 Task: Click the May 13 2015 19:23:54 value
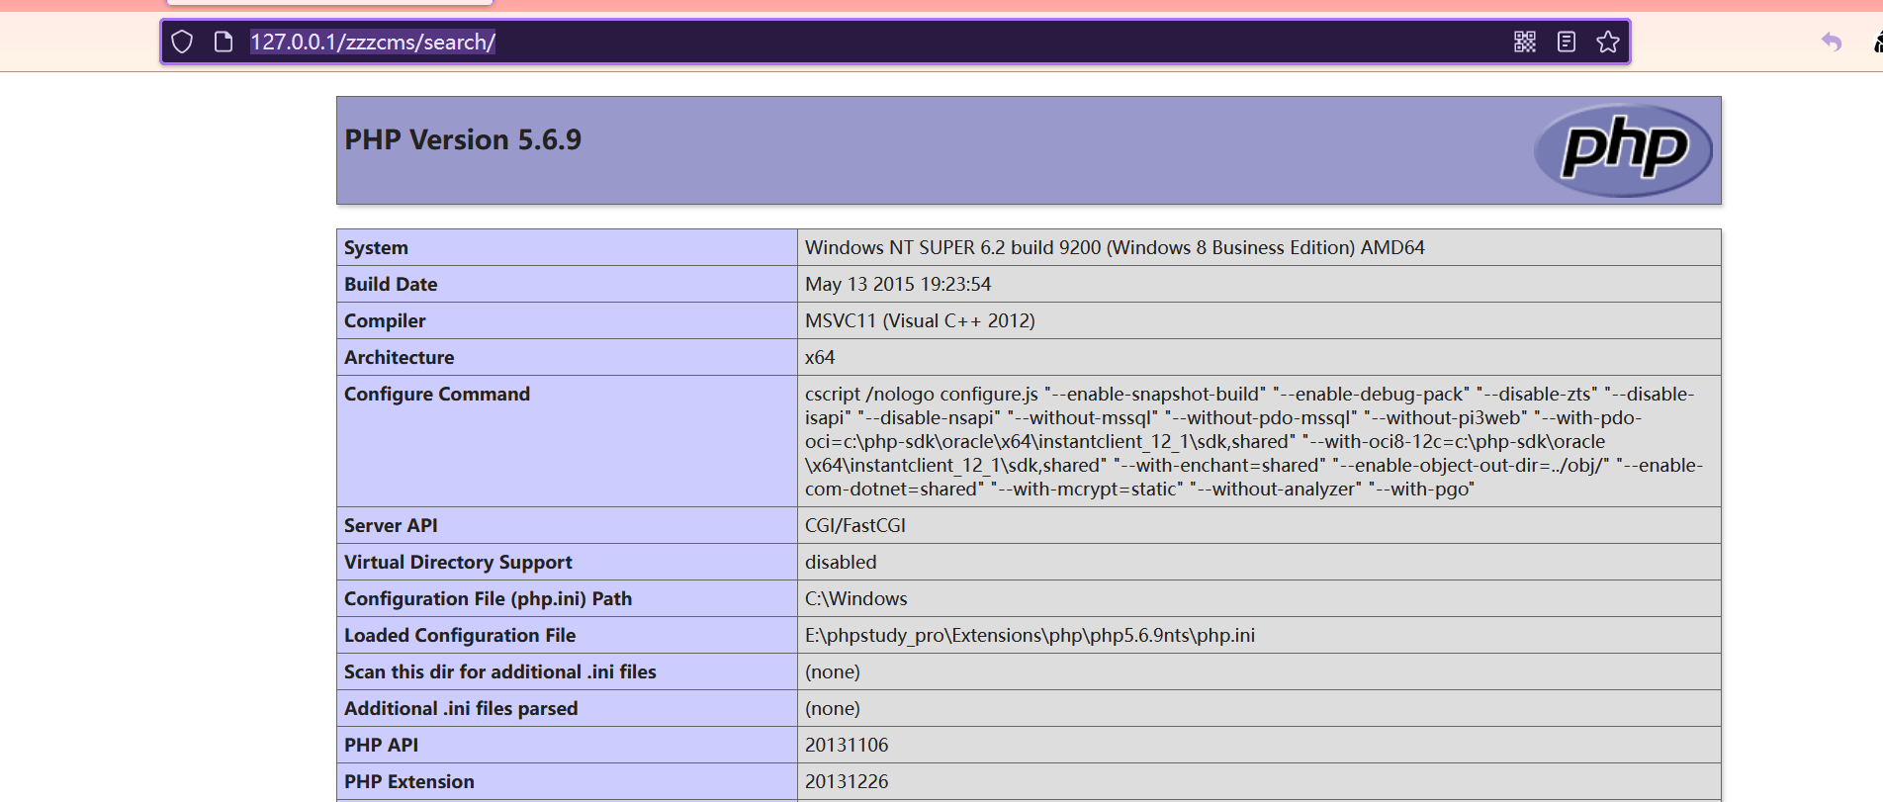[x=898, y=284]
